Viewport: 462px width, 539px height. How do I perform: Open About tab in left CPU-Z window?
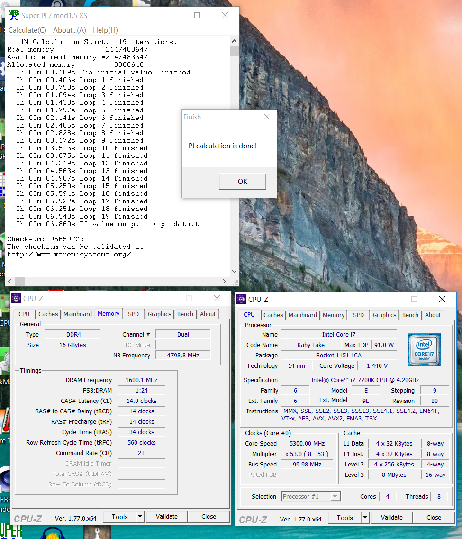[208, 314]
